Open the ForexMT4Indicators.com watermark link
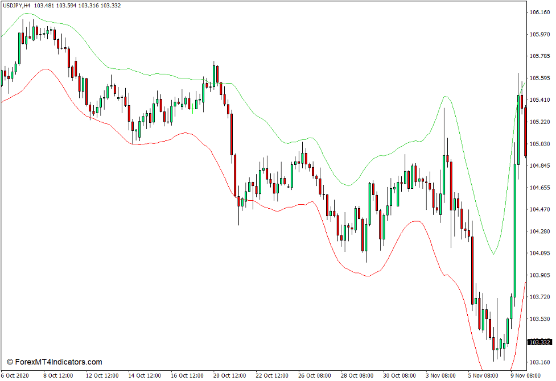 [55, 362]
